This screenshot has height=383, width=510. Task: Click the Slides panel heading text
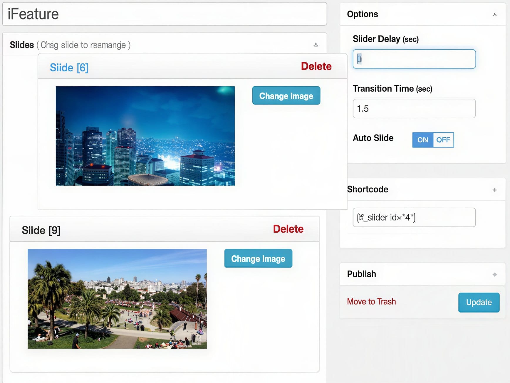pos(22,45)
